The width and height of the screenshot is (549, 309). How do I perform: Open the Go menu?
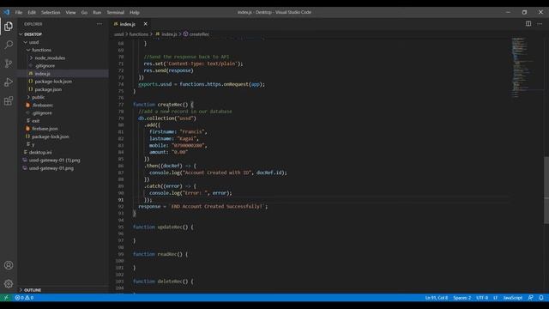(84, 12)
